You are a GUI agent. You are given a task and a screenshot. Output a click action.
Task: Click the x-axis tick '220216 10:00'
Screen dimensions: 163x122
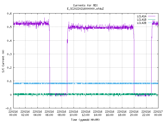tap(74, 113)
